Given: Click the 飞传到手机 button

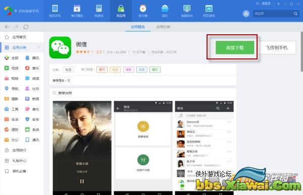Looking at the screenshot, I should (277, 47).
